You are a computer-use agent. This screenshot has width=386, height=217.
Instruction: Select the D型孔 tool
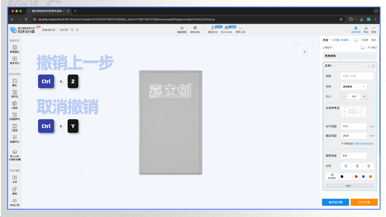(x=15, y=128)
